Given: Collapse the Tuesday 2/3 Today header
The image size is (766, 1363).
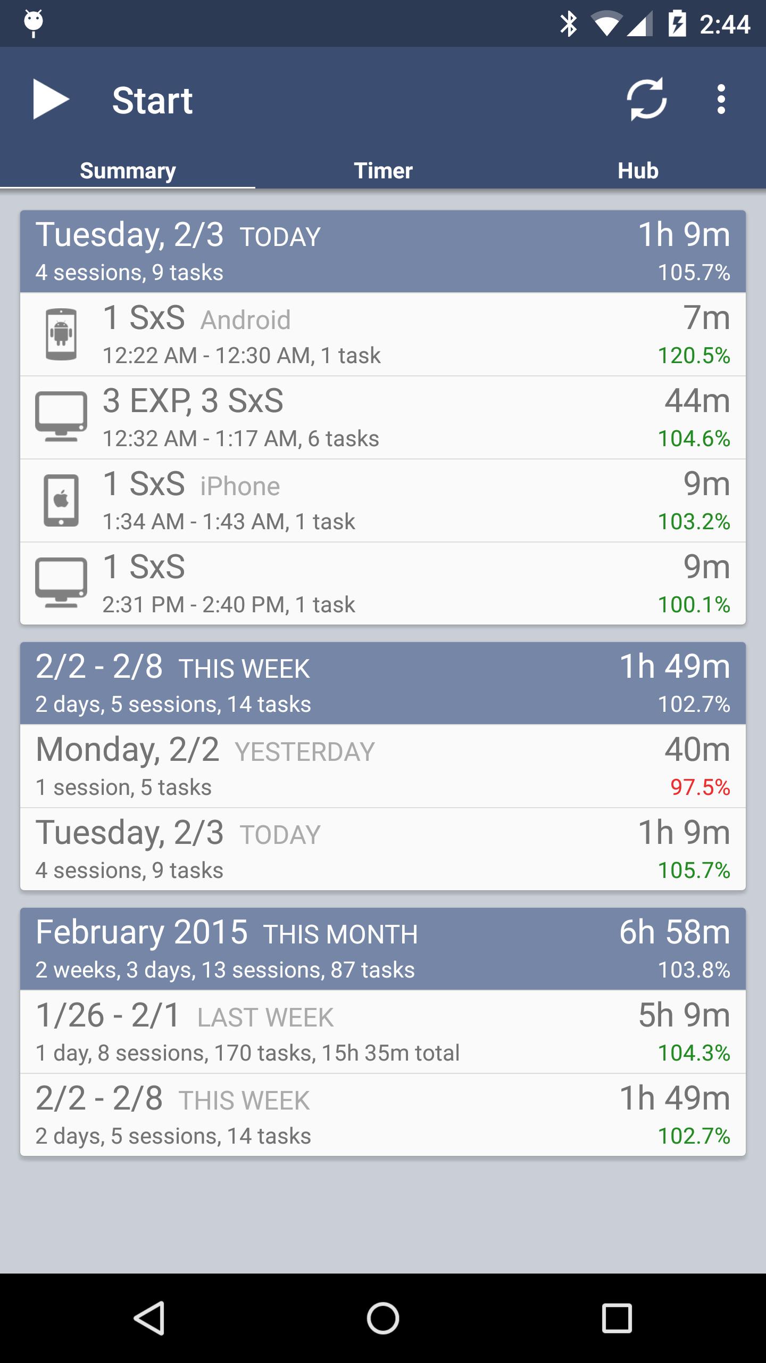Looking at the screenshot, I should pyautogui.click(x=383, y=251).
